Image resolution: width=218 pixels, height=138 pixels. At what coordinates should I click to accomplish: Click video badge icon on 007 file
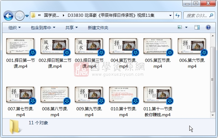click(x=33, y=101)
